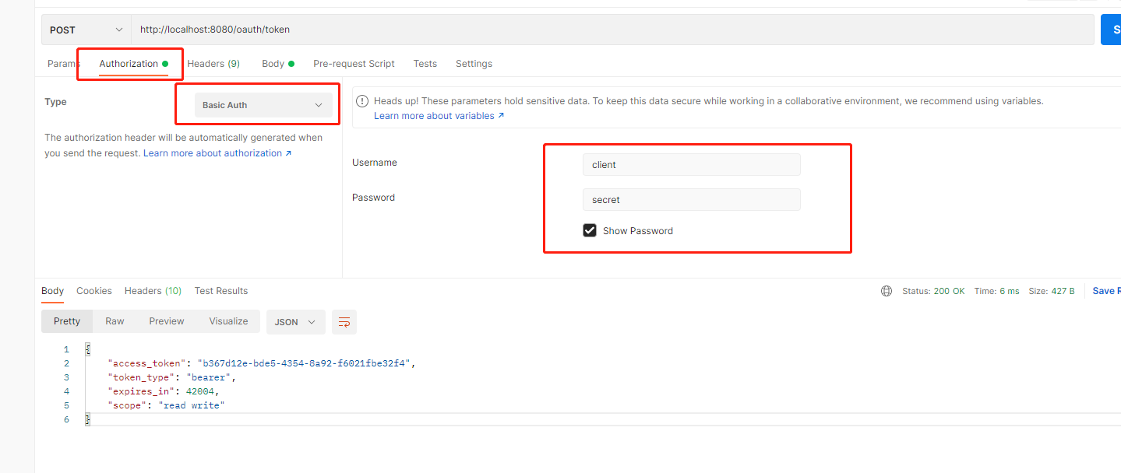
Task: Click the access_token value in response
Action: coord(305,363)
